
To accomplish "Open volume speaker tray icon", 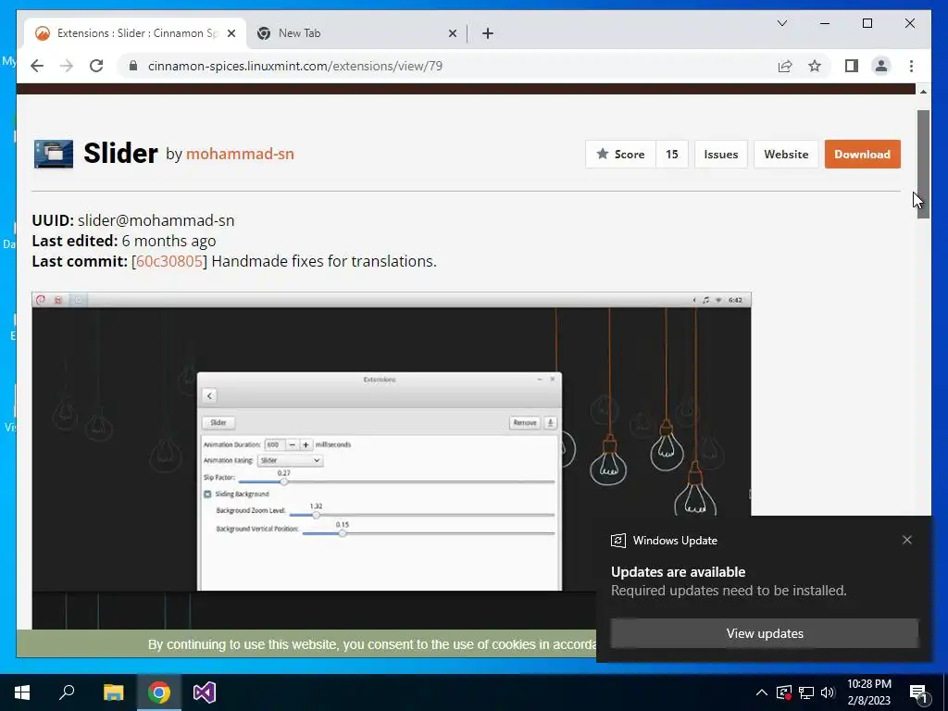I will click(828, 692).
